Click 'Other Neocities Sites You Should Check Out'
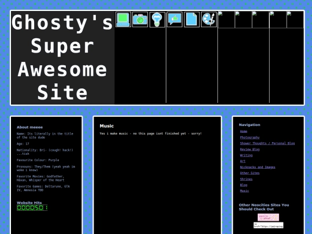Viewport: 312px width, 234px height. click(264, 207)
